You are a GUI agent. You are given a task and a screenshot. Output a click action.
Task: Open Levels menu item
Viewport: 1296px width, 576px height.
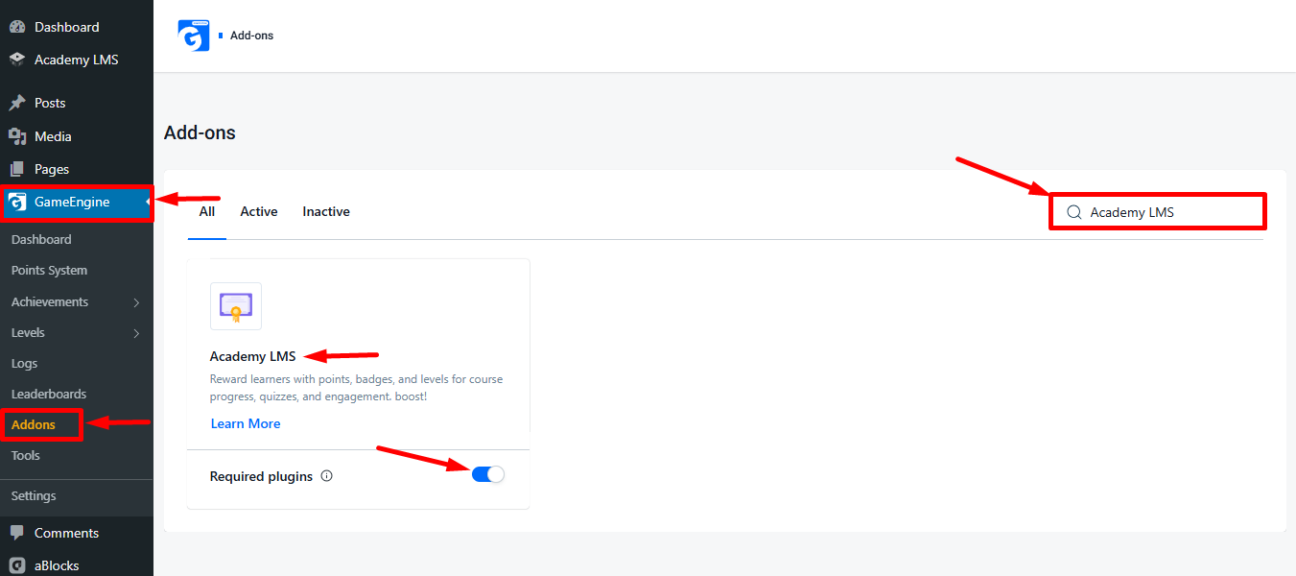tap(28, 332)
